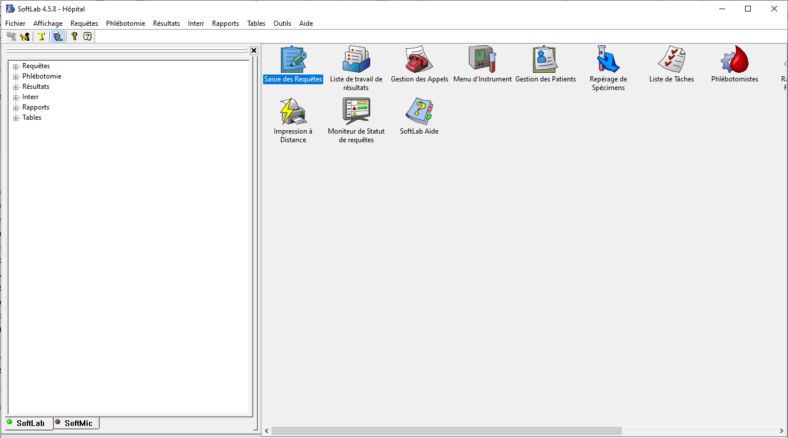Open Liste de Tâches checklist icon
The height and width of the screenshot is (438, 788).
(671, 59)
